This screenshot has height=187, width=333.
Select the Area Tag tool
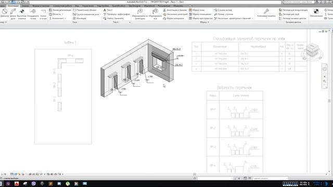(x=197, y=10)
